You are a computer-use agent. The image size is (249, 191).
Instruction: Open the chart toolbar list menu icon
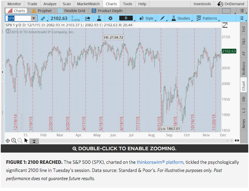pyautogui.click(x=242, y=18)
